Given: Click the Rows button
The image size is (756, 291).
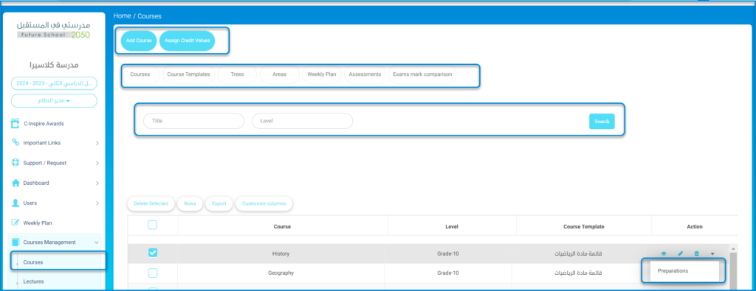Looking at the screenshot, I should pyautogui.click(x=190, y=203).
